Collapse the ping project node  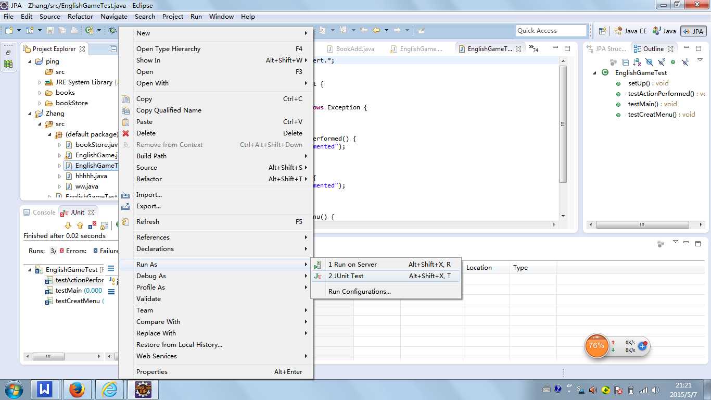(x=30, y=61)
